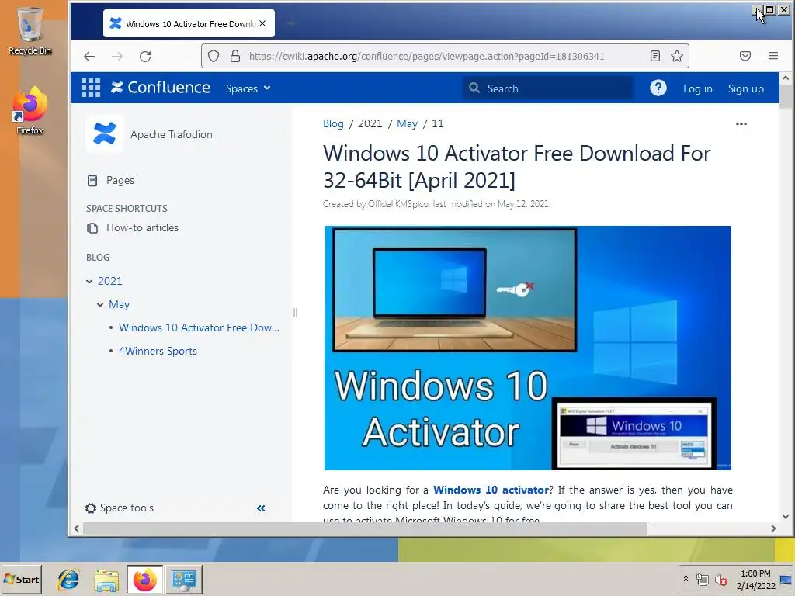Click the vertical scrollbar down arrow
The height and width of the screenshot is (596, 795).
pyautogui.click(x=786, y=516)
